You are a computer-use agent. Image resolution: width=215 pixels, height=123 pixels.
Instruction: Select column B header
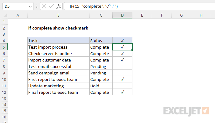tap(58, 15)
